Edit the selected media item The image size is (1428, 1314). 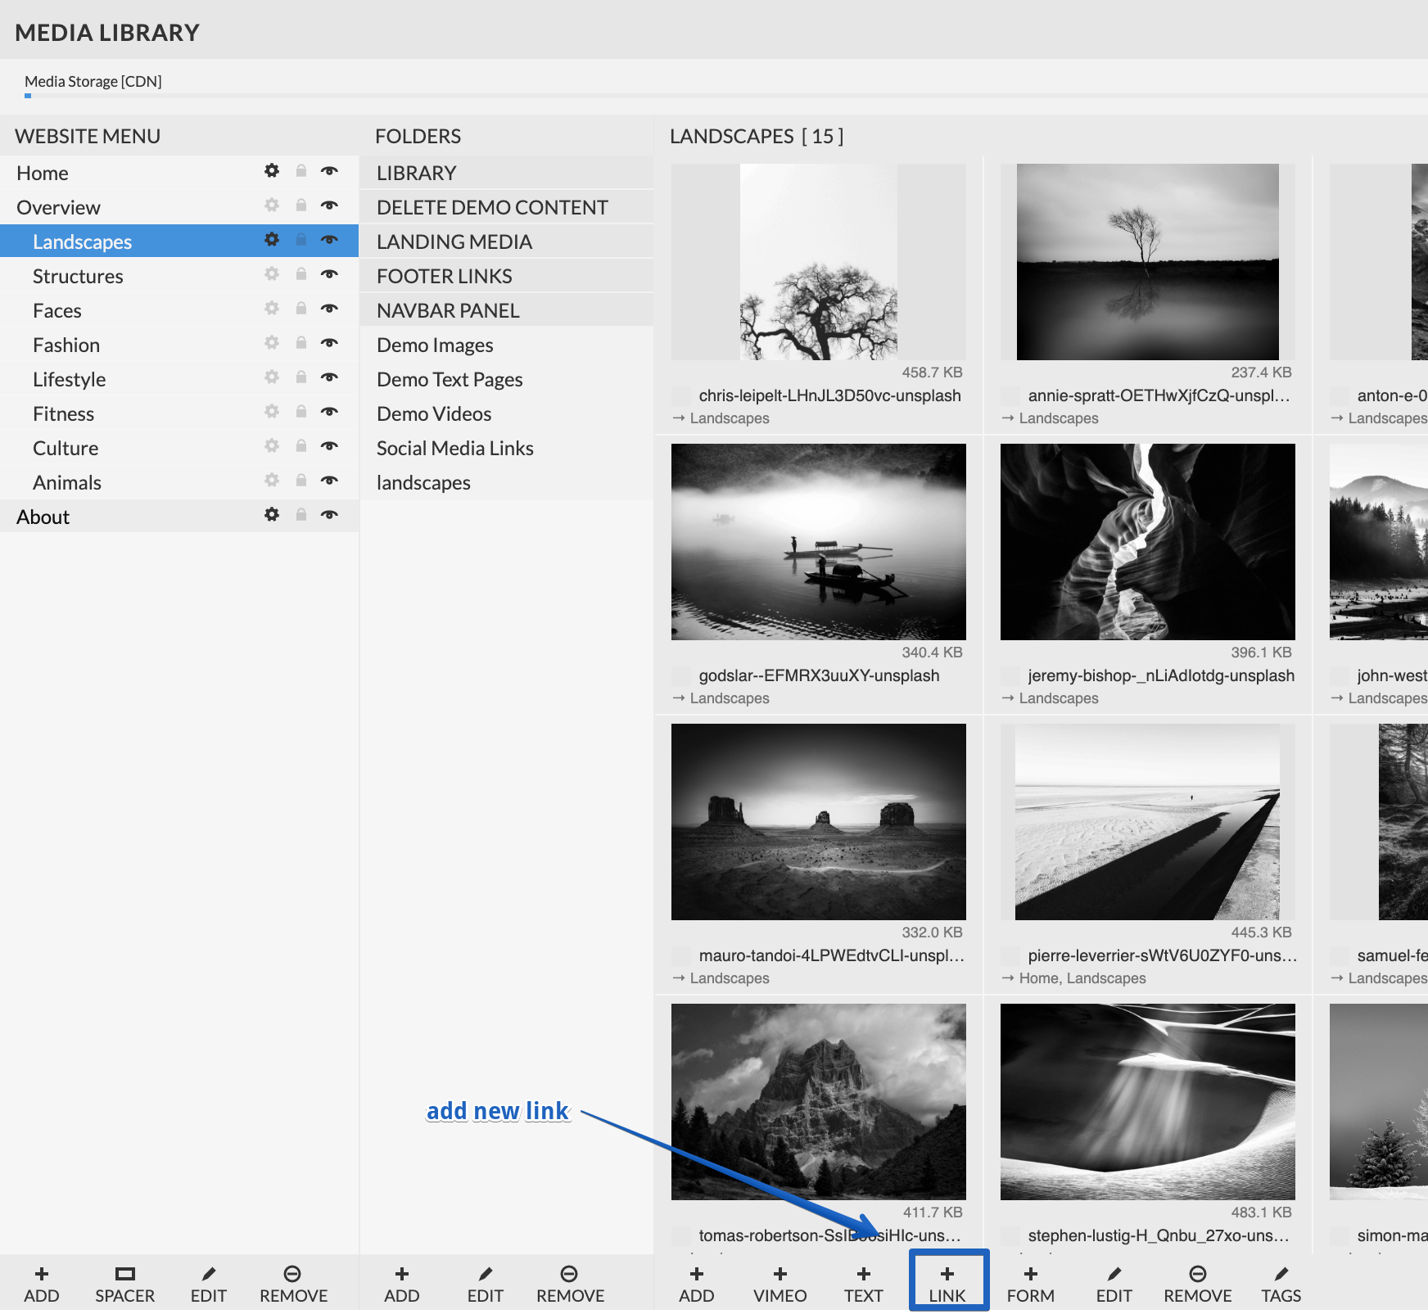1114,1285
